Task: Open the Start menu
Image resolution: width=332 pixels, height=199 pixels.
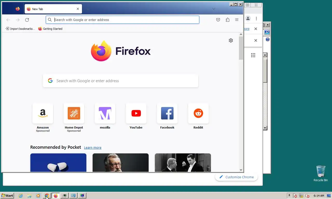Action: click(x=7, y=196)
